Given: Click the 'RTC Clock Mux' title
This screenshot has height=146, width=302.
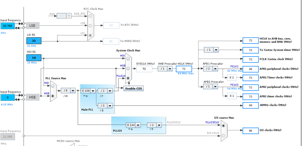Looking at the screenshot, I should coord(93,9).
